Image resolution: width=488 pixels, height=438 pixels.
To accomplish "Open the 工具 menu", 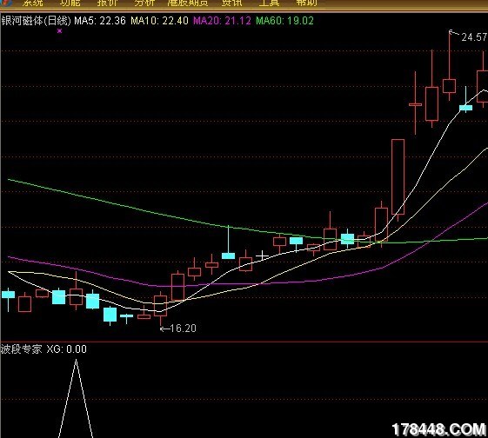I will click(269, 3).
